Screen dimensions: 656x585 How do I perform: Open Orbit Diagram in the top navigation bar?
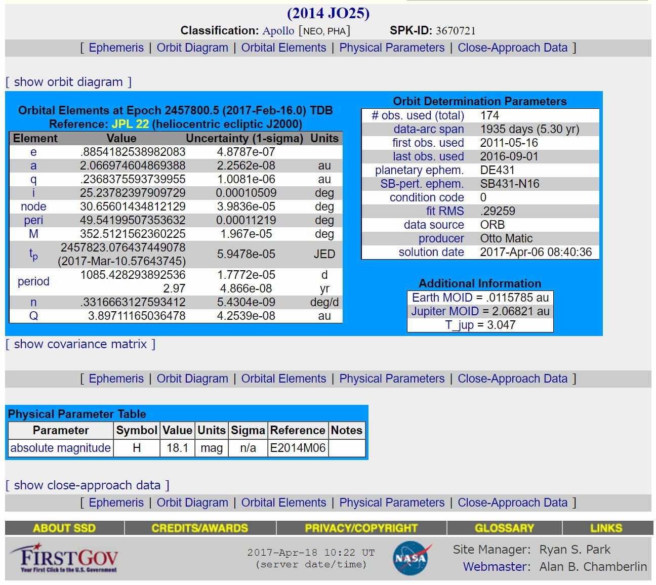pos(192,48)
